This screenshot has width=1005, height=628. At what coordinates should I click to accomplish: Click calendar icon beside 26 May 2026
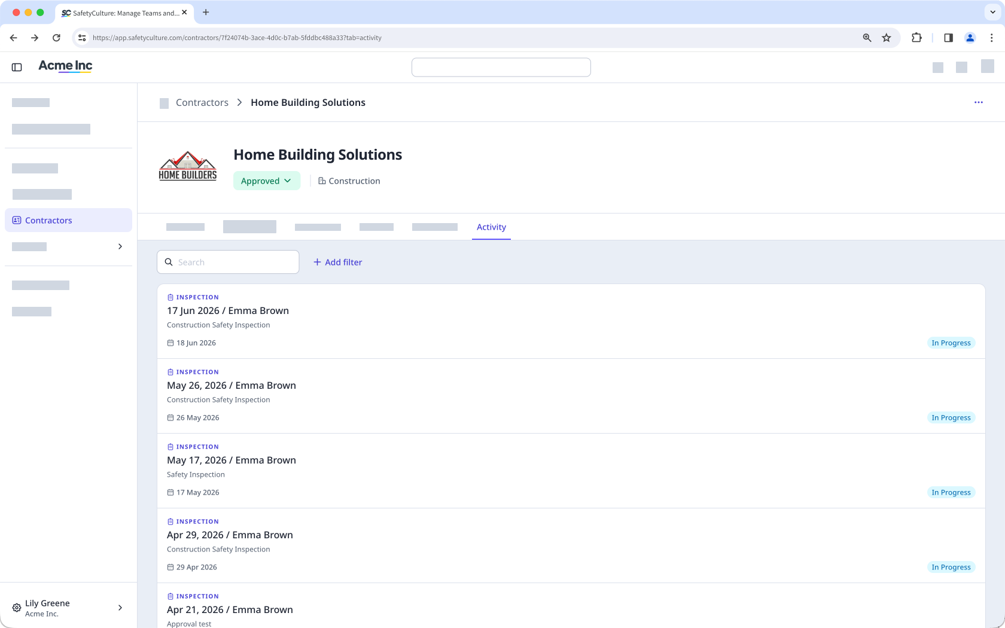170,417
